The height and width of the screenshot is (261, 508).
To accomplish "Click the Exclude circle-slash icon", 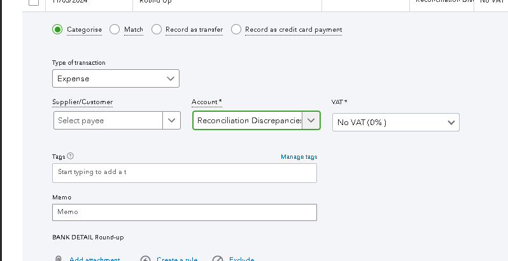I will click(218, 259).
